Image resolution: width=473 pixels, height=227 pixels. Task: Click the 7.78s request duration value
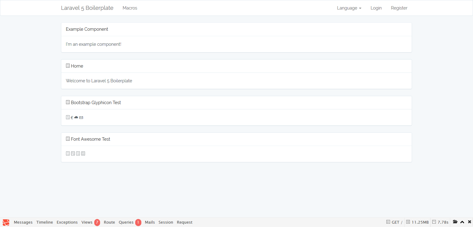click(443, 222)
